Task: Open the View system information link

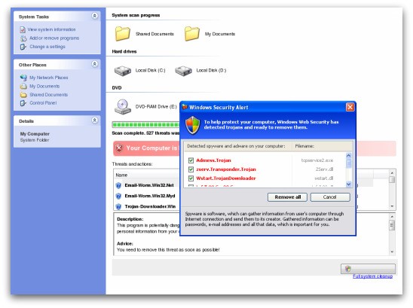Action: tap(51, 29)
